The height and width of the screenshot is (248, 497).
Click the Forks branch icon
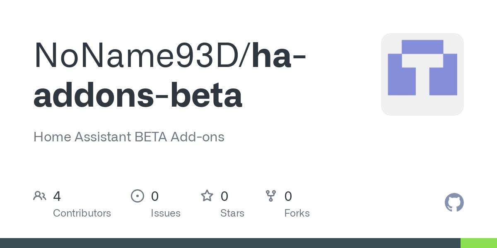coord(271,196)
